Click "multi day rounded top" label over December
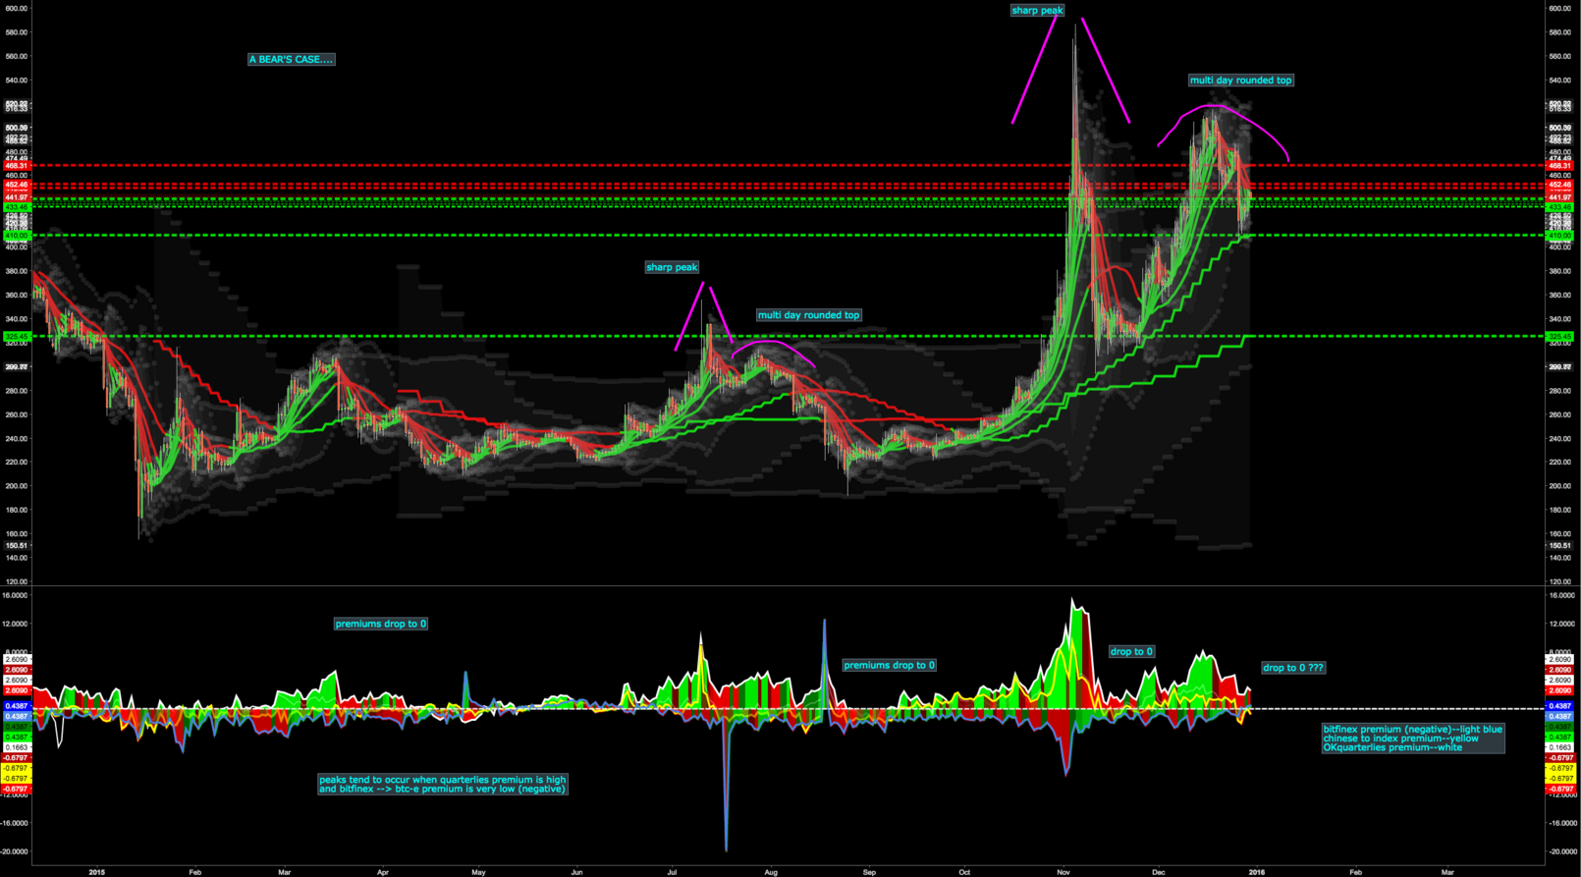The width and height of the screenshot is (1581, 877). click(x=1240, y=81)
